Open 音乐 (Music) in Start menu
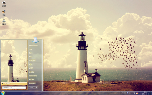This screenshot has width=152, height=95. click(x=30, y=57)
